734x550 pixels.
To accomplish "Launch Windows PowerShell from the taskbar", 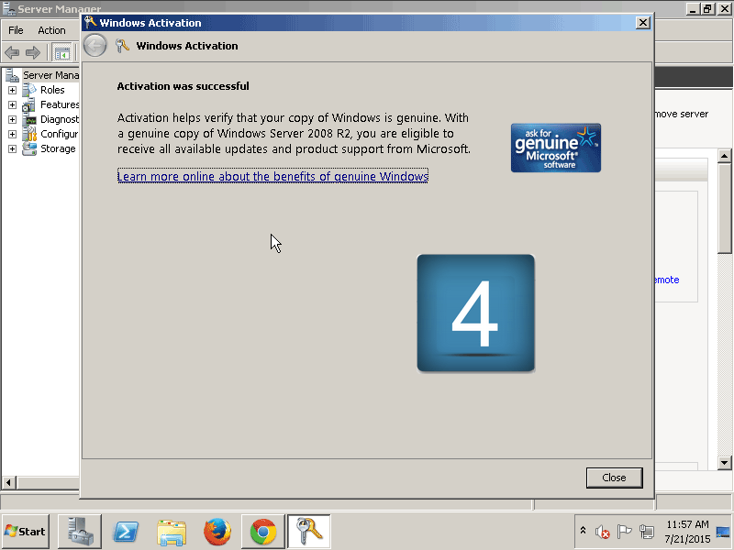I will point(126,532).
